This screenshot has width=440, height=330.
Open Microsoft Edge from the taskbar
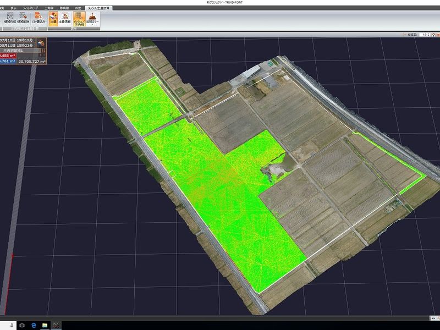point(34,325)
